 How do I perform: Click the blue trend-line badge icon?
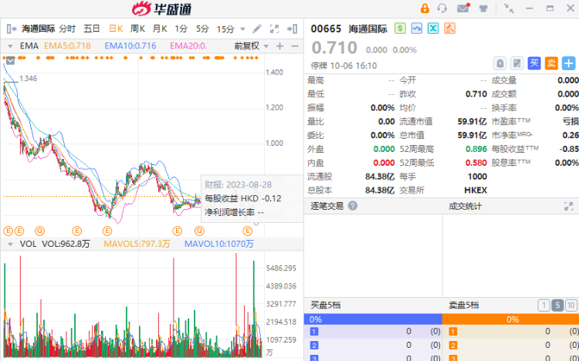click(417, 29)
